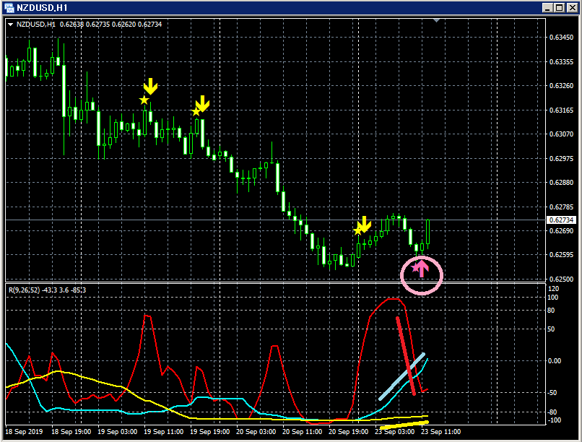Select the yellow star marker near 19 Sep 11:00
The image size is (582, 442).
point(144,100)
